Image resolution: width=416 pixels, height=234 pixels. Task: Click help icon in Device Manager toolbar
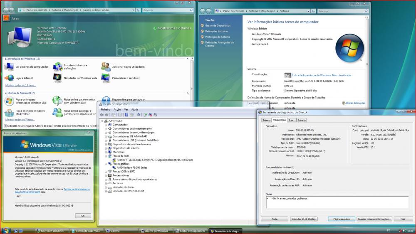[x=126, y=115]
